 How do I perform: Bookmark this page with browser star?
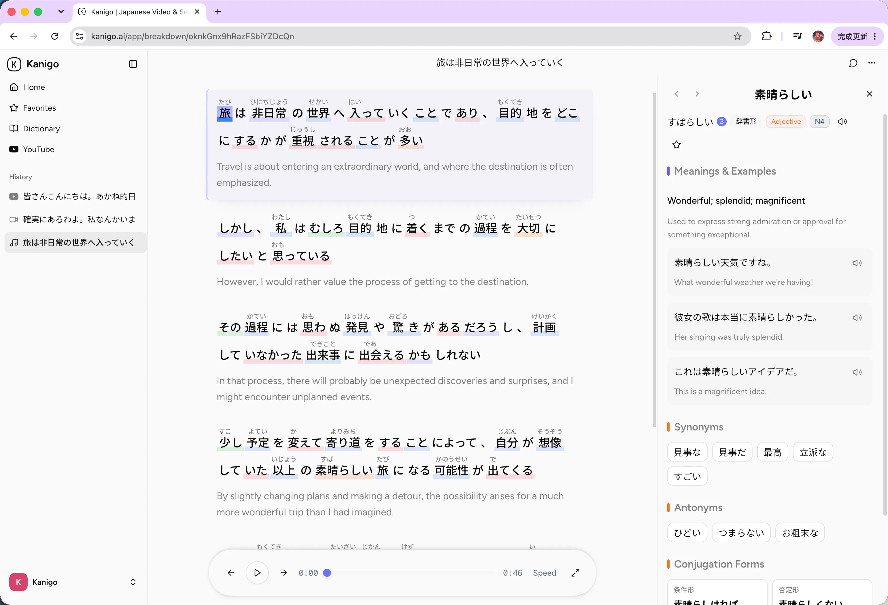737,36
